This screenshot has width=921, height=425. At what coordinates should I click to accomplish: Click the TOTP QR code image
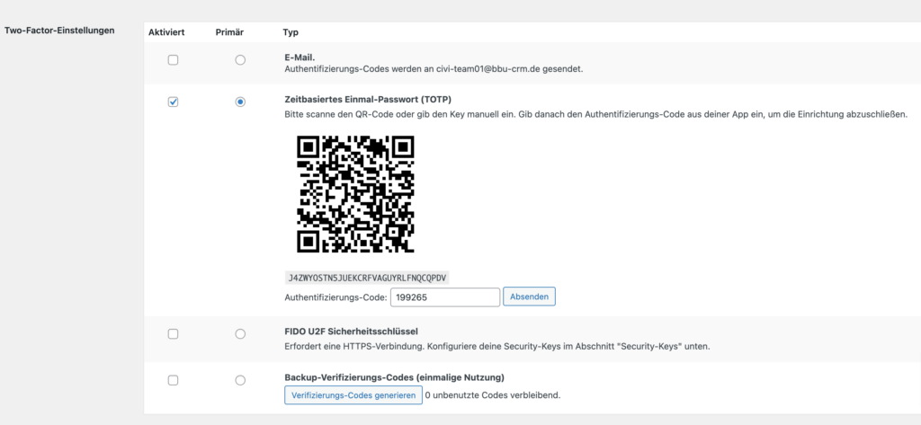pyautogui.click(x=355, y=194)
